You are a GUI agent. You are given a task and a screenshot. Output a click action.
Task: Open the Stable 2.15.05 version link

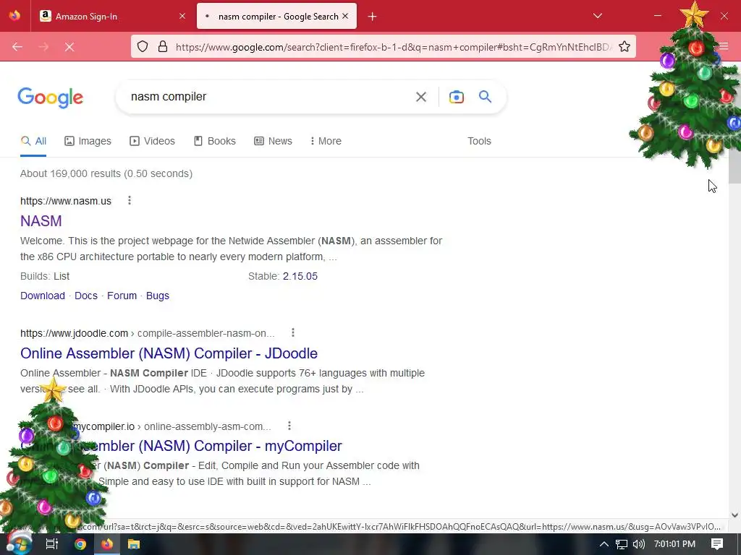[x=300, y=276]
